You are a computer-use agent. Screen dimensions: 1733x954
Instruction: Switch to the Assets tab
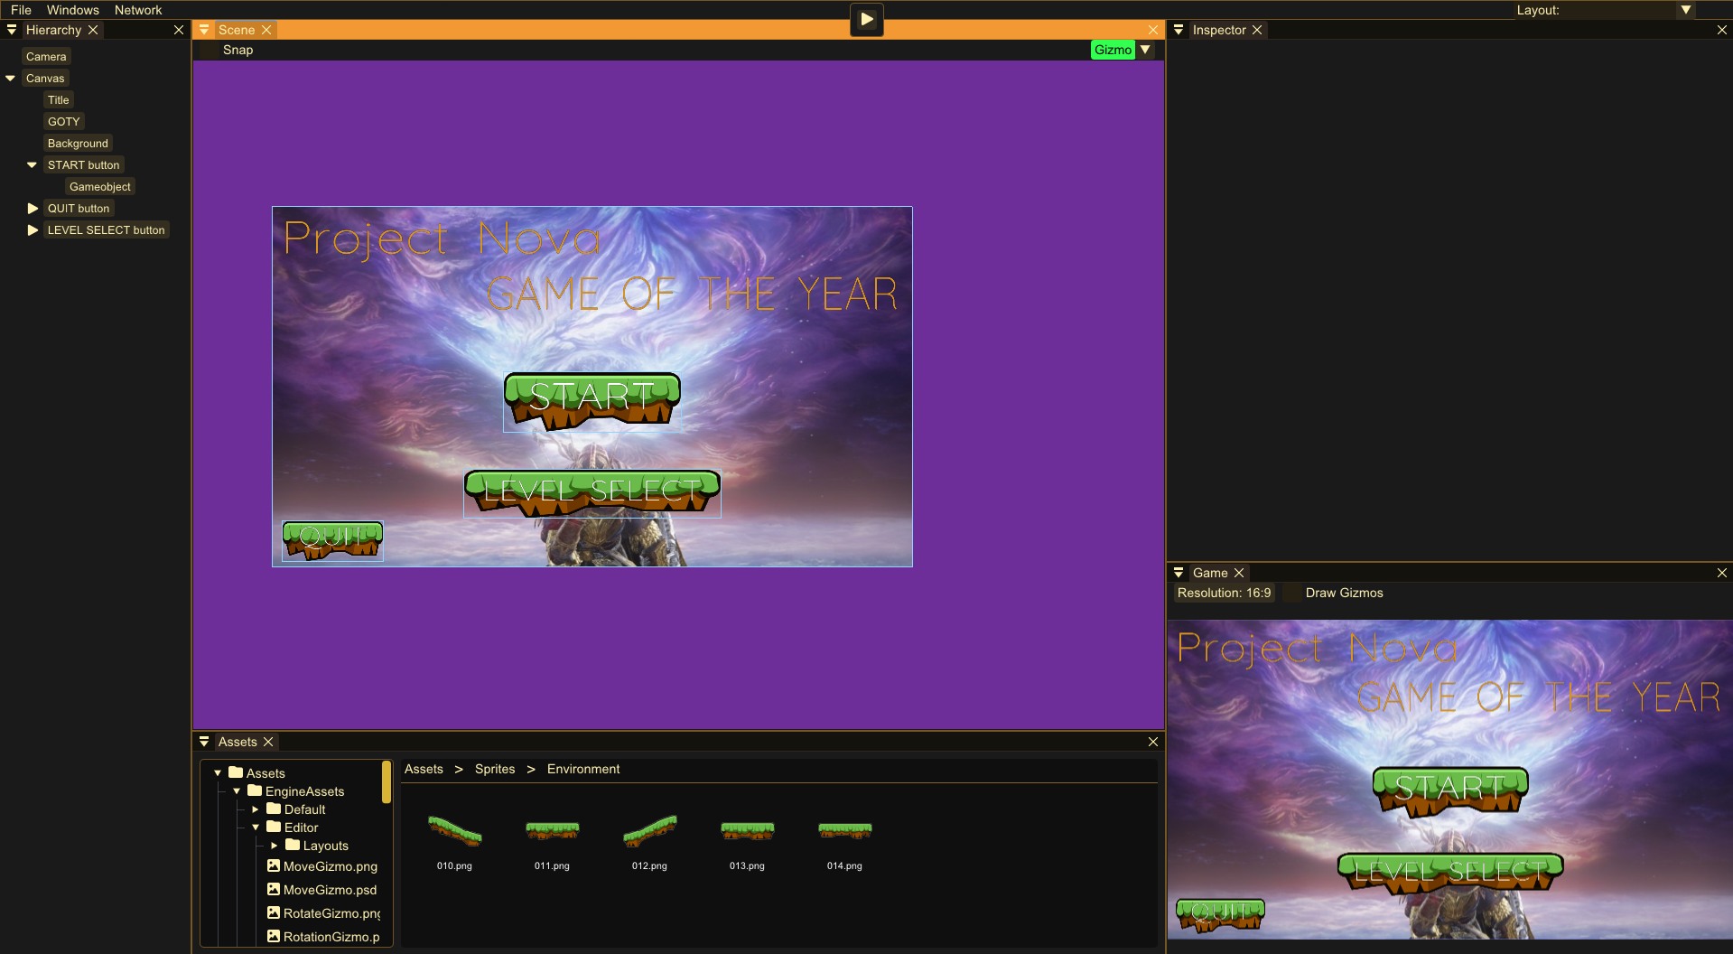coord(237,742)
